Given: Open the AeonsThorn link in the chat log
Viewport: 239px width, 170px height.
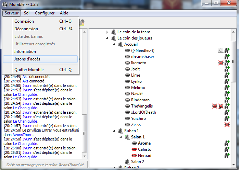Looking at the screenshot, I should 23,135.
